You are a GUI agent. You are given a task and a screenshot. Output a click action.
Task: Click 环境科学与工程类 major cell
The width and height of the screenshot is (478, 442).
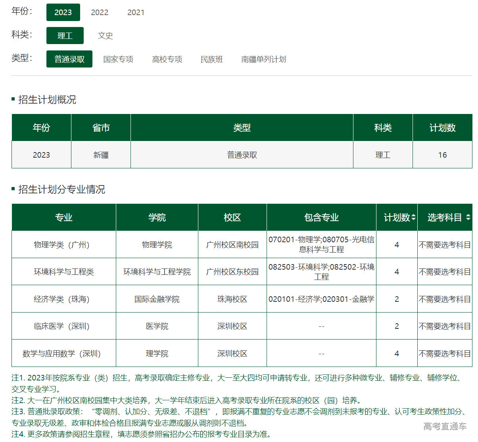(x=64, y=272)
